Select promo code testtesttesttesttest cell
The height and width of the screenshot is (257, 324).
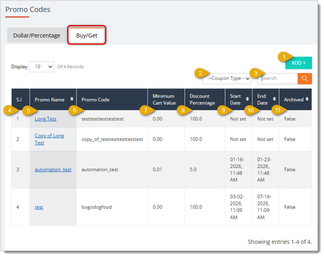point(103,119)
